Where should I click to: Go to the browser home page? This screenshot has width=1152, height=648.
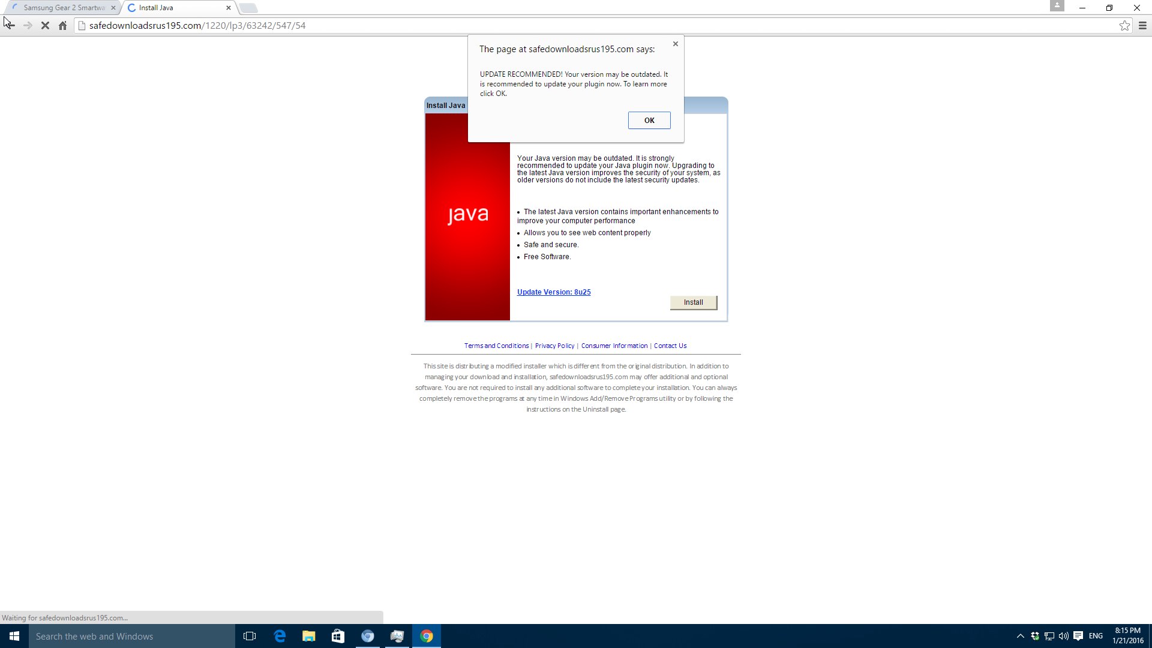click(62, 26)
